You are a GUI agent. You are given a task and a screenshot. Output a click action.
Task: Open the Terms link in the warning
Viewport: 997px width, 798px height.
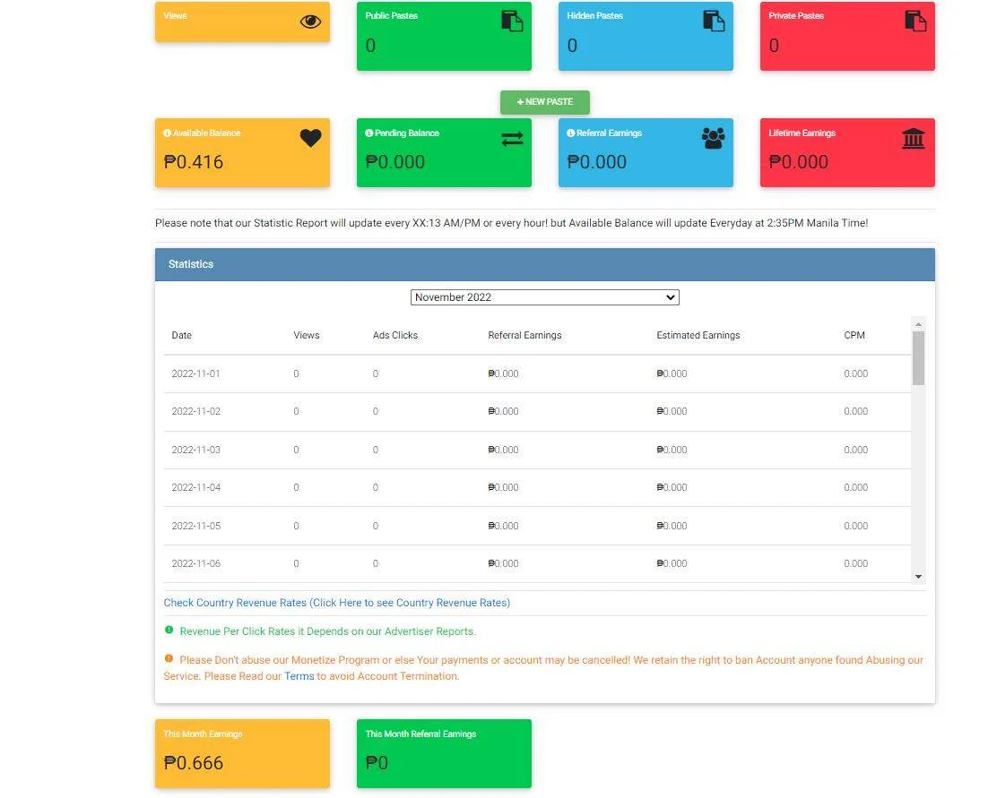(x=299, y=676)
